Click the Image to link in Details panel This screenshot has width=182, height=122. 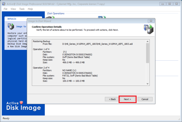tap(21, 27)
